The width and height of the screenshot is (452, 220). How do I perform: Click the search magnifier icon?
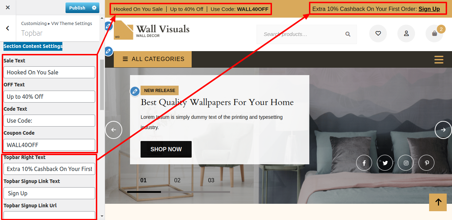click(348, 34)
